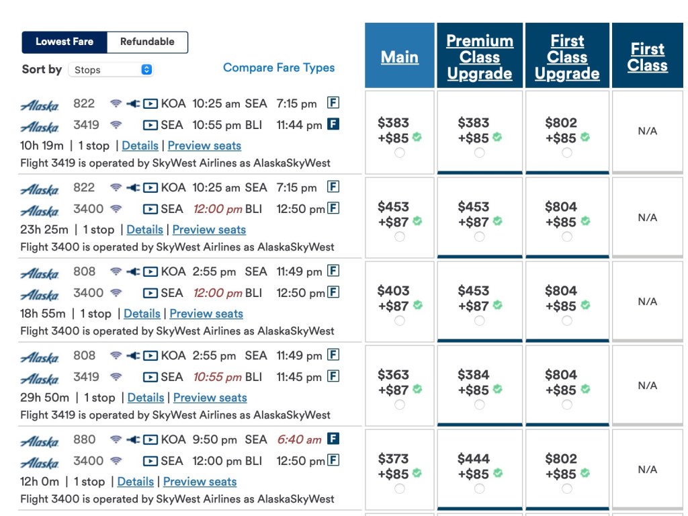Screen dimensions: 688x516
Task: Click the Wi-Fi icon for the 10:55 pm flight 3419 to BLI arriving 11:45 pm
Action: (116, 377)
